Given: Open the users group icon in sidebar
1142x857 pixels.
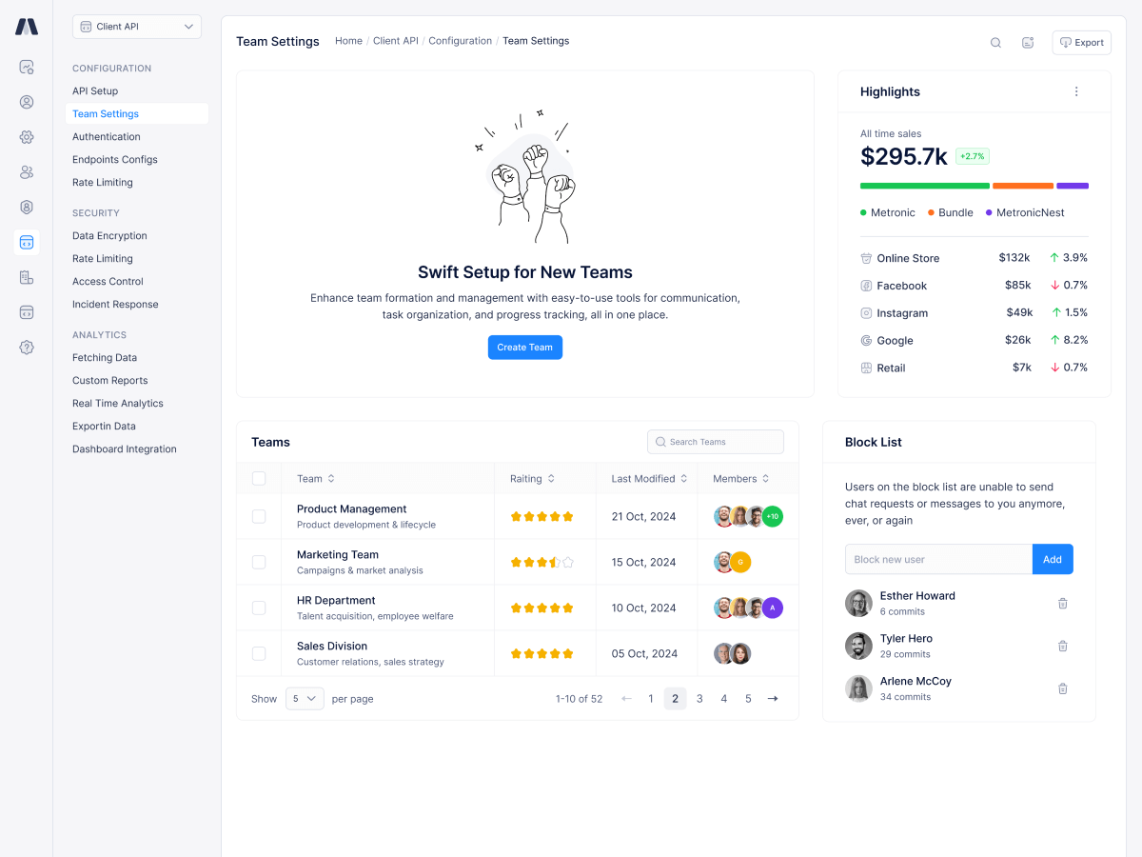Looking at the screenshot, I should tap(27, 172).
